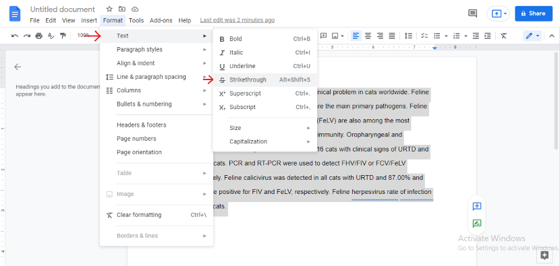Hide the menus with the collapse arrow
Image resolution: width=560 pixels, height=266 pixels.
point(552,36)
